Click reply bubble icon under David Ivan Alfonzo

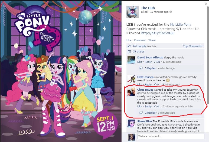[x=141, y=68]
